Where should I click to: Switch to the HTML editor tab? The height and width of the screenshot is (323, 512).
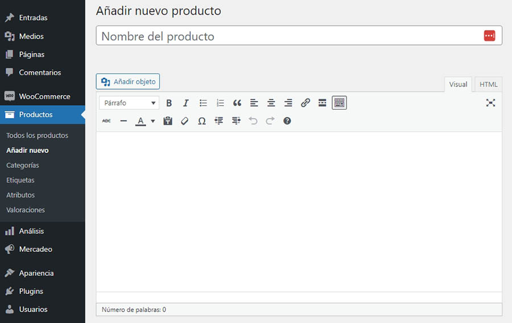pos(488,84)
